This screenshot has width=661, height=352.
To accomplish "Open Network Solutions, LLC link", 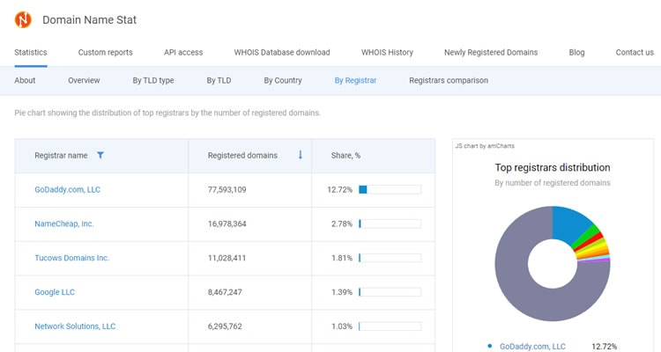I will click(75, 326).
